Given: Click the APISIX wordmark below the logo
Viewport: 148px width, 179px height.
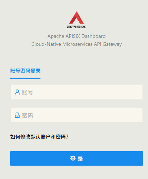Looking at the screenshot, I should pos(77,27).
